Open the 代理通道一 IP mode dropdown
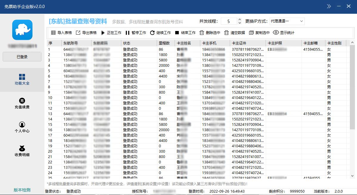The image size is (357, 195). click(287, 21)
